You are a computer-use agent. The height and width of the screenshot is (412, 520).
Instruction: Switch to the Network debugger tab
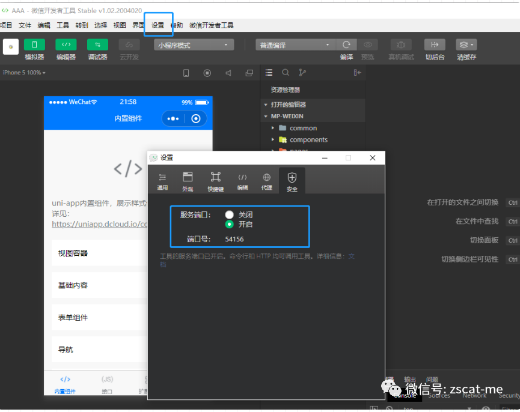[474, 395]
